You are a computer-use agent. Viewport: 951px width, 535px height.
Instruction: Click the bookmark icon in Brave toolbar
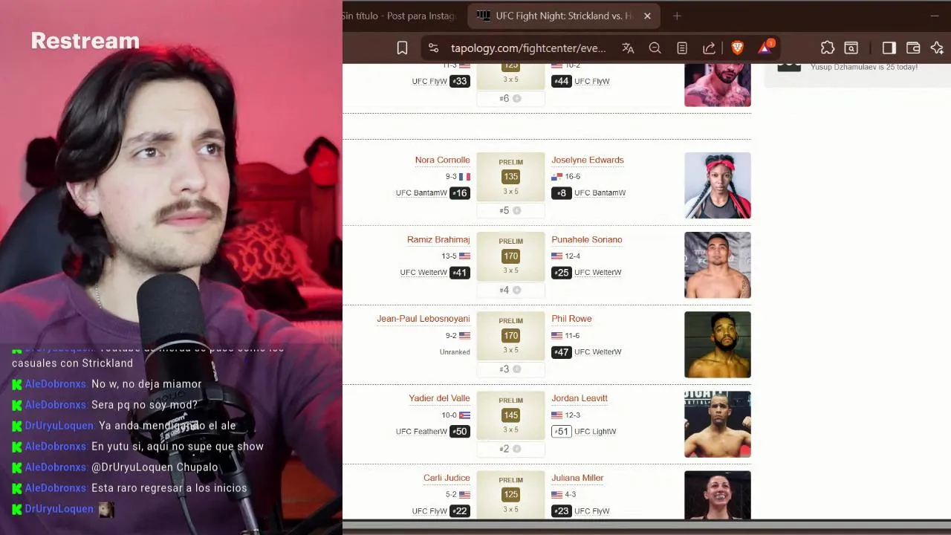[402, 48]
